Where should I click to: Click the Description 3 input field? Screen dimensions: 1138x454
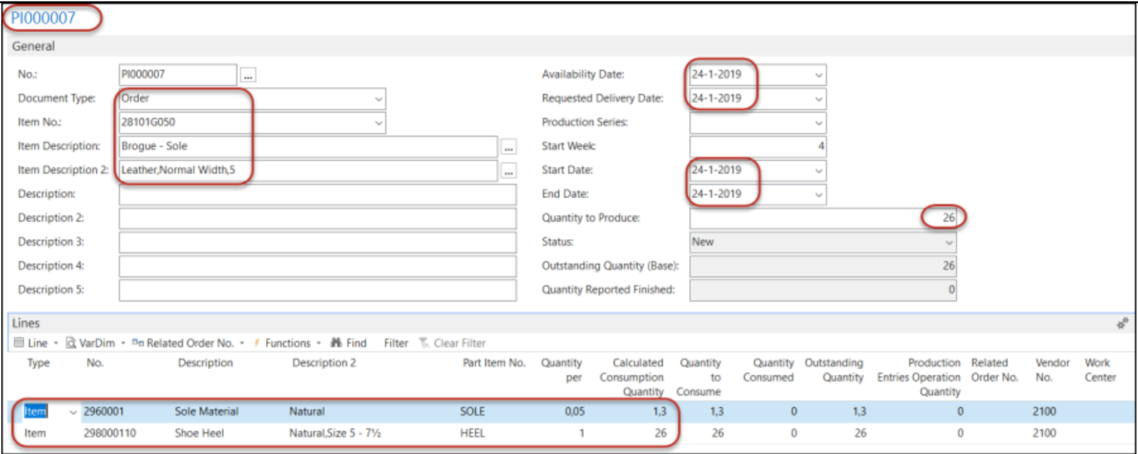(317, 242)
